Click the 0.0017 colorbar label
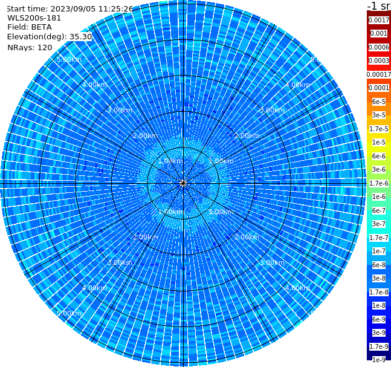 [x=379, y=20]
